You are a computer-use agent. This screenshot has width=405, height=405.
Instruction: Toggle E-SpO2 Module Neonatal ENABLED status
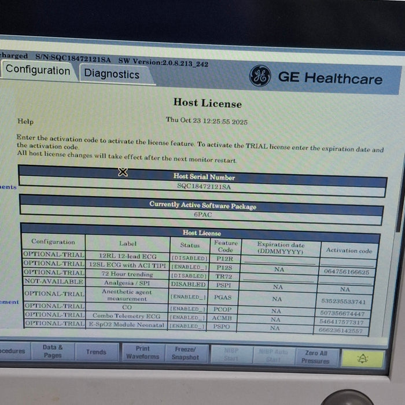(x=187, y=326)
